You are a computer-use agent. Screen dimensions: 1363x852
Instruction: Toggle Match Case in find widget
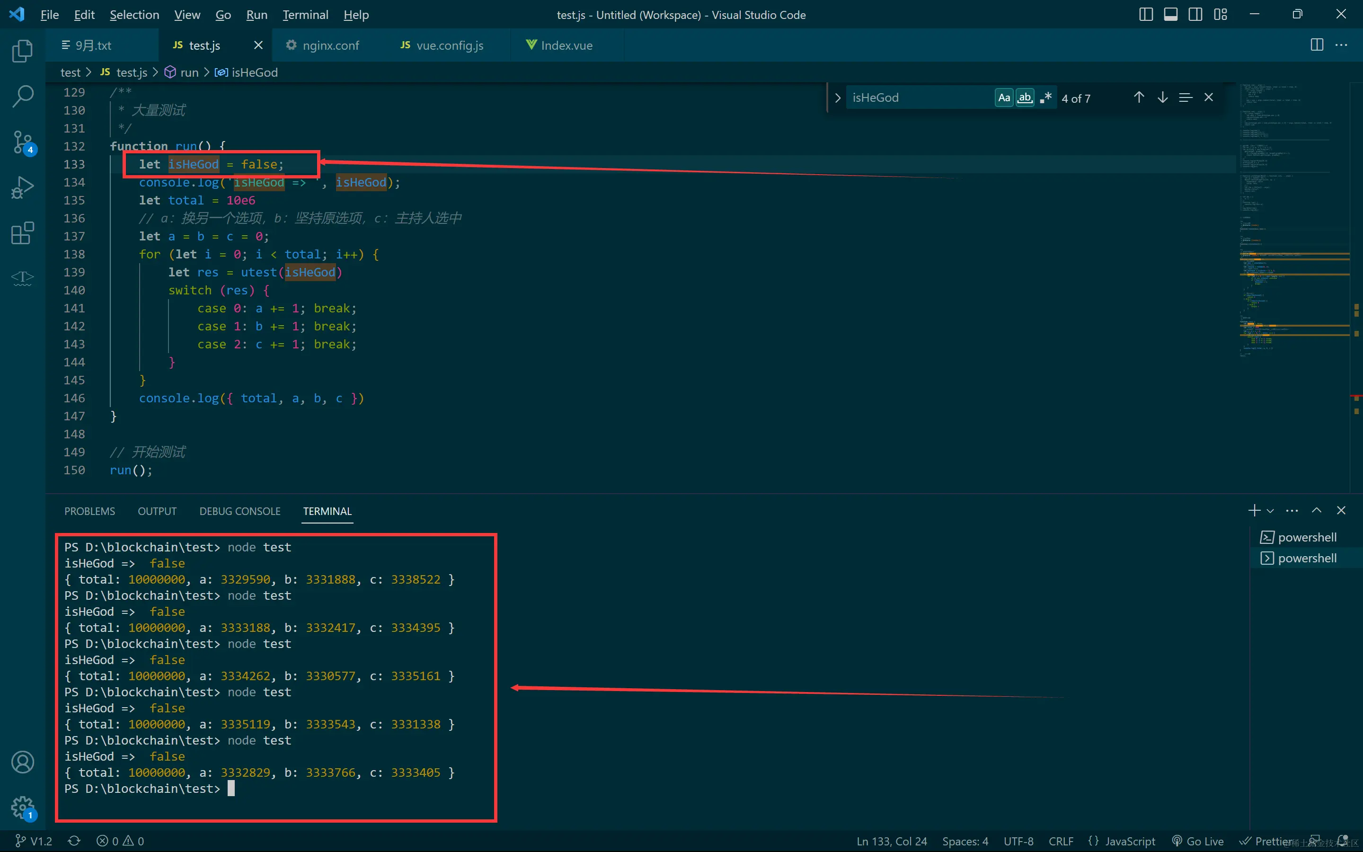pyautogui.click(x=1004, y=98)
